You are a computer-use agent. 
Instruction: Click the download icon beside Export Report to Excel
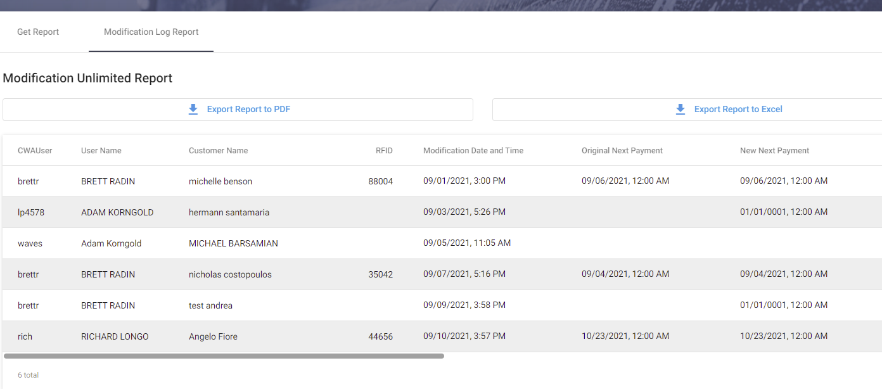coord(681,109)
